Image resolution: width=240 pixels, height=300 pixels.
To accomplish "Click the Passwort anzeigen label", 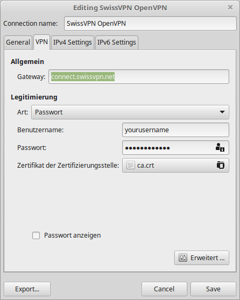I will [x=73, y=235].
